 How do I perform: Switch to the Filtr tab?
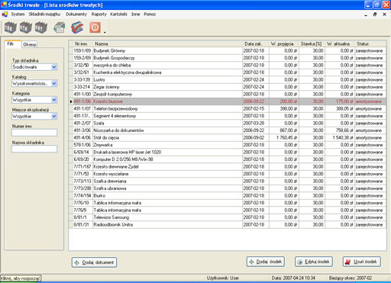[13, 44]
